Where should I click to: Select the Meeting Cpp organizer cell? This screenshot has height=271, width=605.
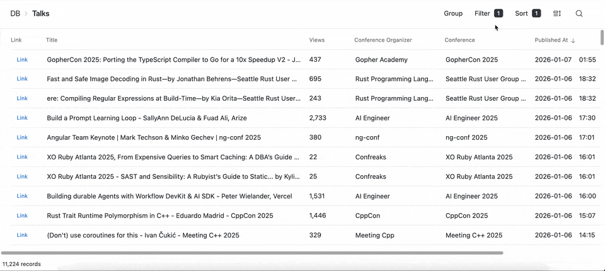(x=374, y=235)
